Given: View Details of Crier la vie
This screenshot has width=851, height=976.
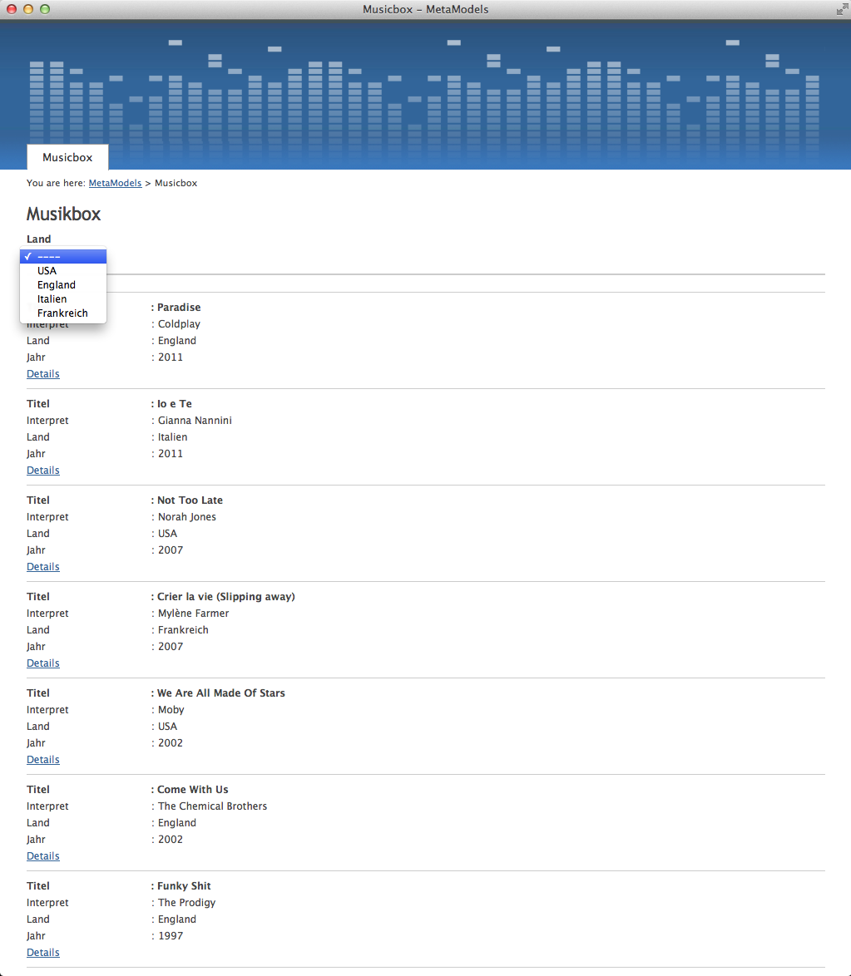Looking at the screenshot, I should click(43, 663).
